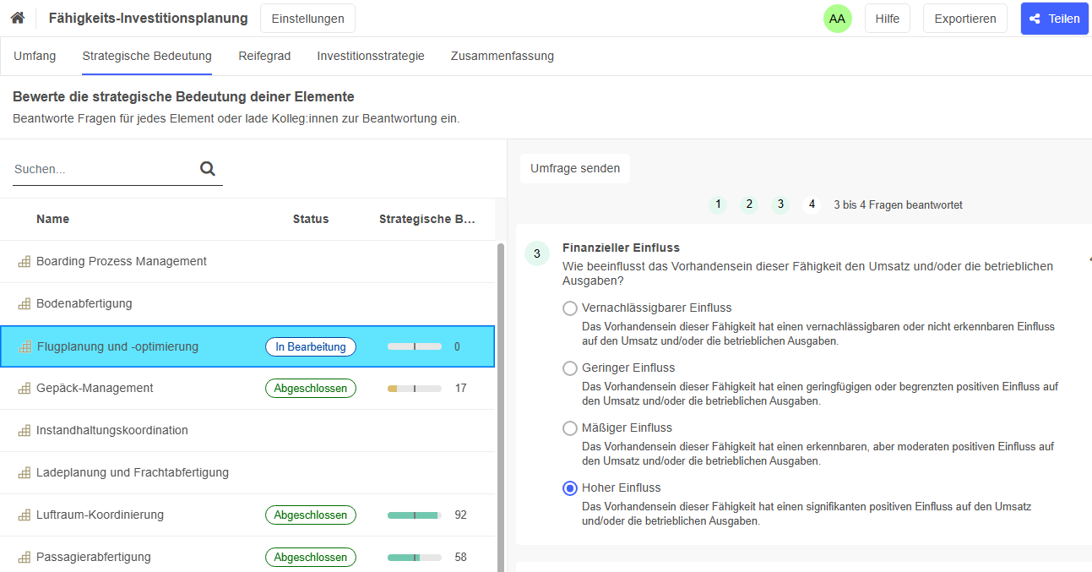The height and width of the screenshot is (572, 1092).
Task: Click the Umfrage senden button
Action: (575, 168)
